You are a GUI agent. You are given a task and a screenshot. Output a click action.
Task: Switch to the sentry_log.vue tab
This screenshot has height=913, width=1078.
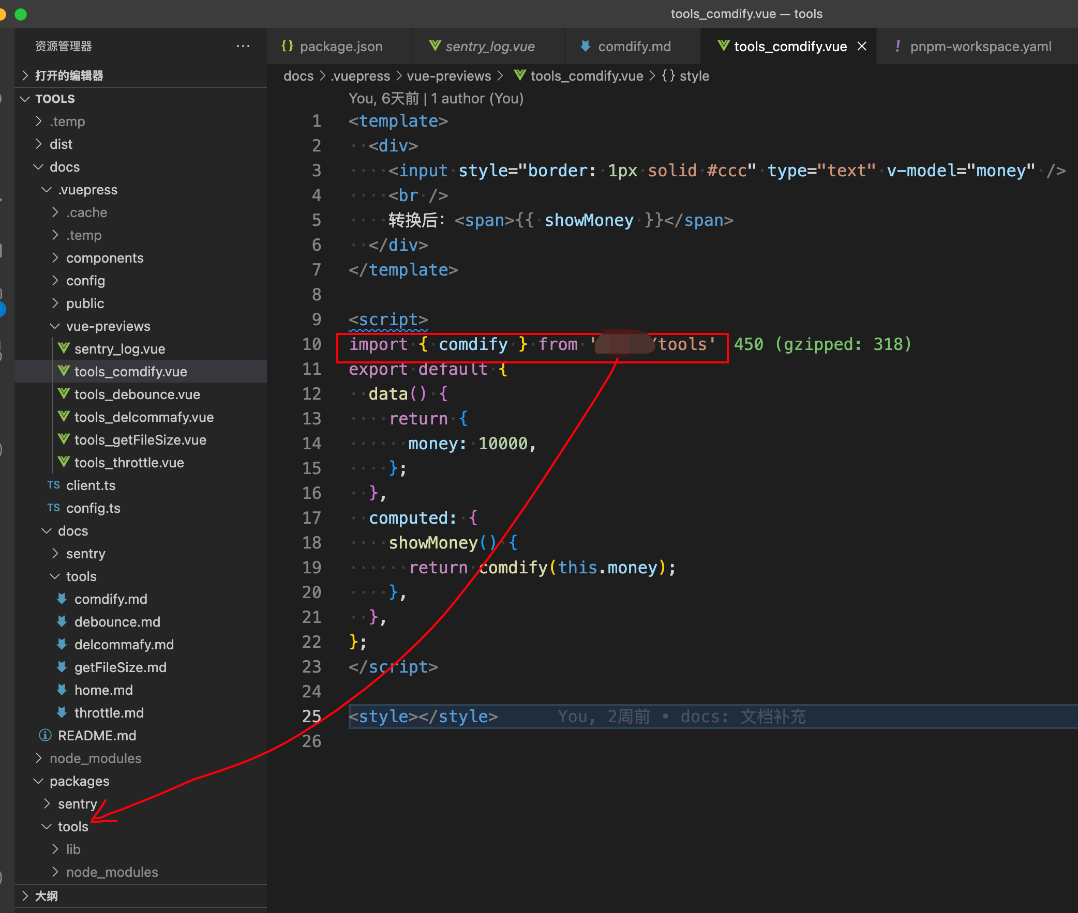490,46
